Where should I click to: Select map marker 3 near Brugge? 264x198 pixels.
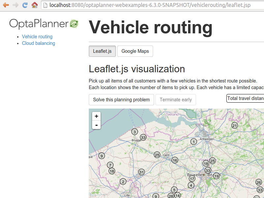(134, 132)
